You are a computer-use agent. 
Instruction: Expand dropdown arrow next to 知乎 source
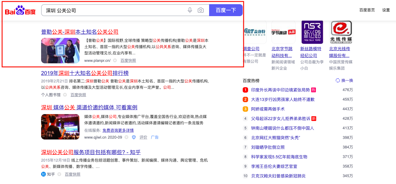[x=59, y=174]
